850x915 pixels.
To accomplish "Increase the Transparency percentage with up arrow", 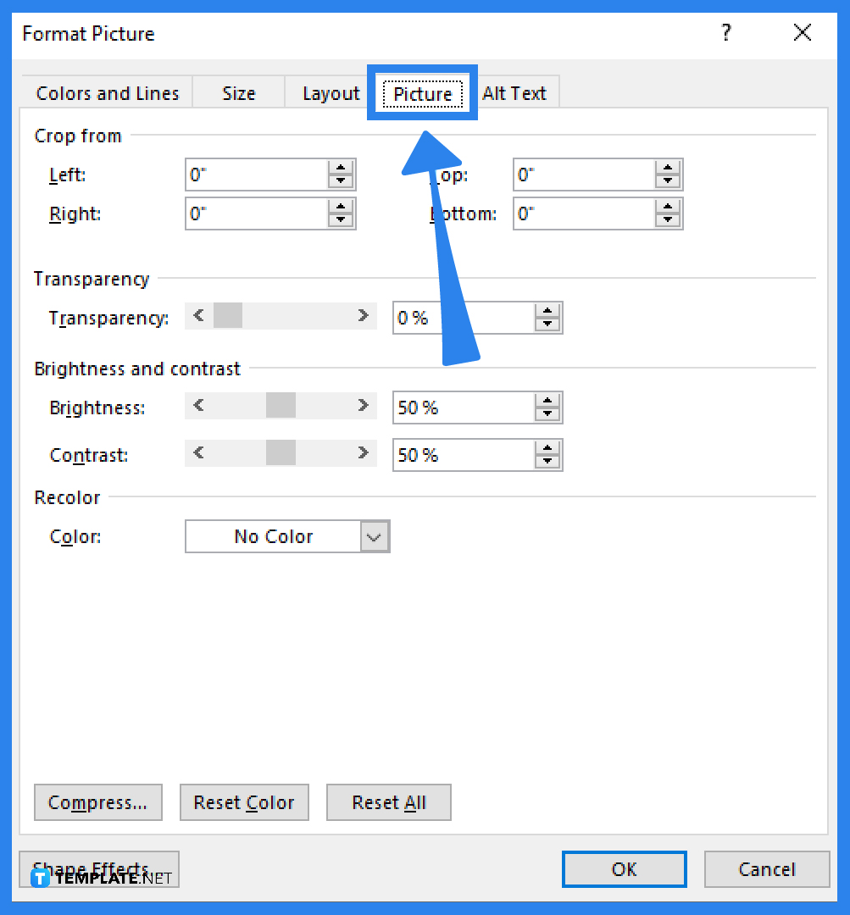I will click(548, 312).
